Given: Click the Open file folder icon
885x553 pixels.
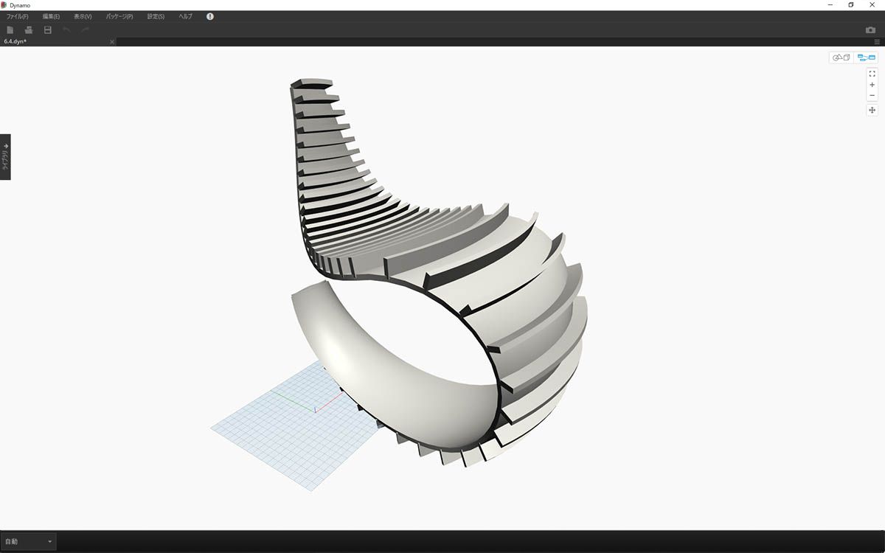Looking at the screenshot, I should pyautogui.click(x=29, y=29).
